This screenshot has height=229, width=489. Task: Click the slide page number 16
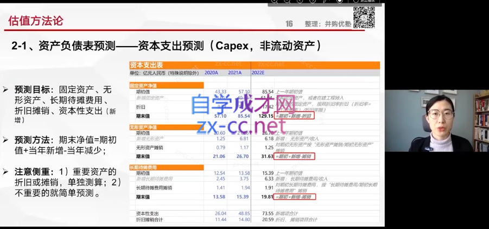pos(289,24)
